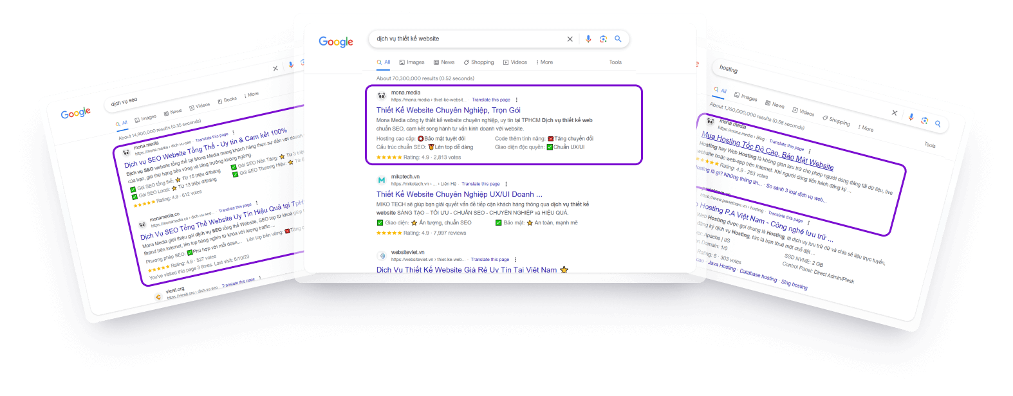This screenshot has height=396, width=1013.
Task: Select the All tab in the center window
Action: click(384, 62)
